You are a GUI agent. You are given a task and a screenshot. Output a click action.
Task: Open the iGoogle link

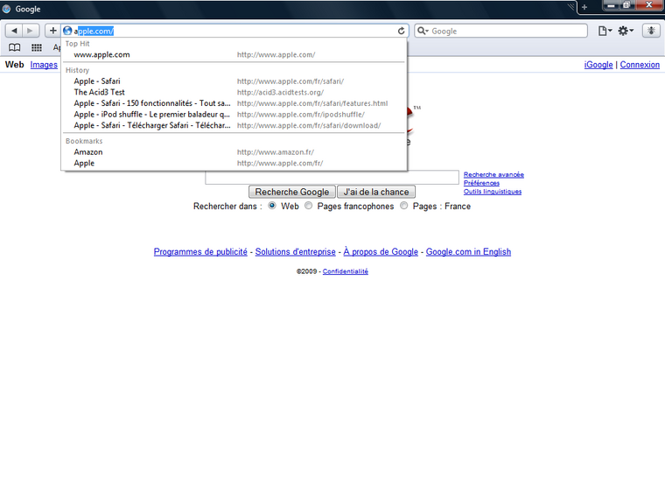coord(598,65)
